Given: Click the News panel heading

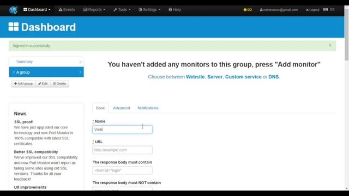Looking at the screenshot, I should 20,114.
